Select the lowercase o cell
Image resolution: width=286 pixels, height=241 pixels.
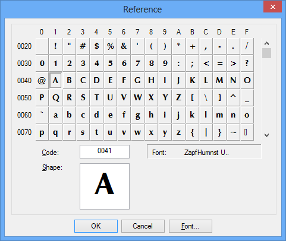247,115
